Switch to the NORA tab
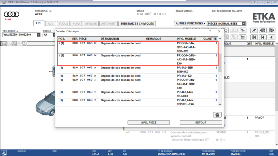The width and height of the screenshot is (278, 156). pyautogui.click(x=76, y=24)
